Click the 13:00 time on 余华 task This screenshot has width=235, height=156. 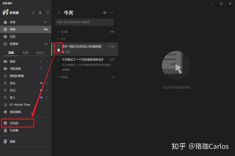tap(111, 46)
